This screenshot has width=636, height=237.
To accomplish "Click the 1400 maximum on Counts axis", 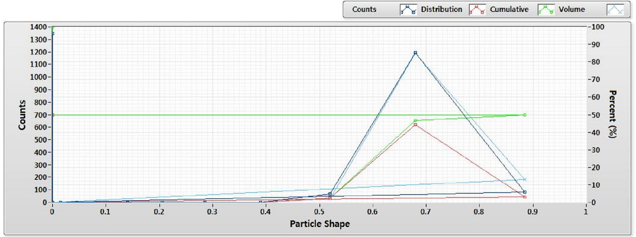I will click(x=38, y=27).
